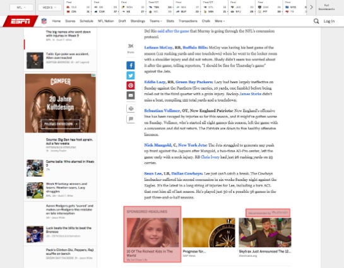Image resolution: width=344 pixels, height=268 pixels.
Task: Print the article using printer icon
Action: 131,108
